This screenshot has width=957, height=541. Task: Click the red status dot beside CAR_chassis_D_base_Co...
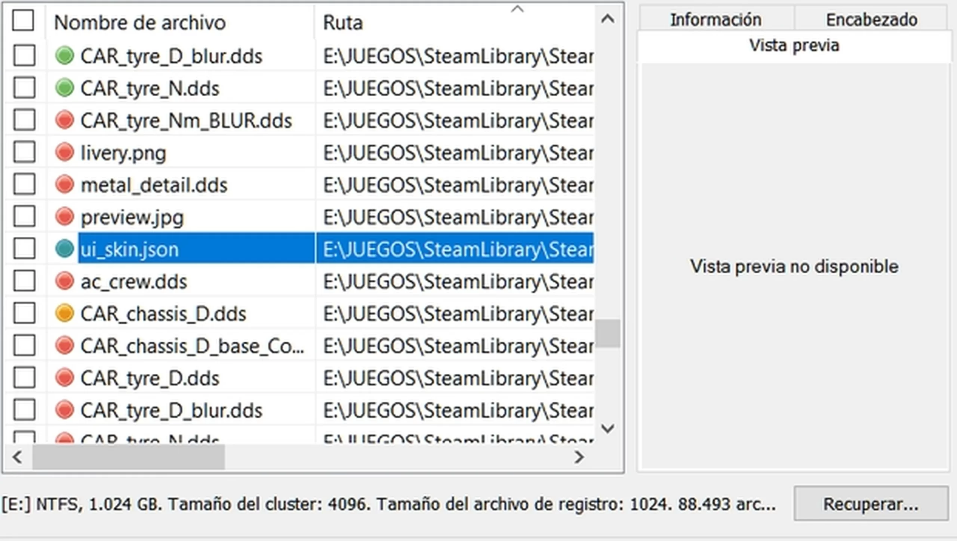(x=64, y=345)
